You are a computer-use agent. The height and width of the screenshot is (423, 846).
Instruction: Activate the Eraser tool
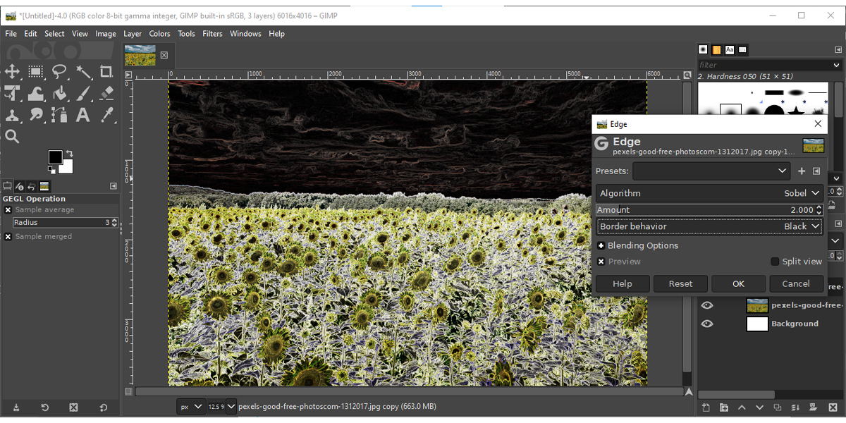[x=107, y=93]
